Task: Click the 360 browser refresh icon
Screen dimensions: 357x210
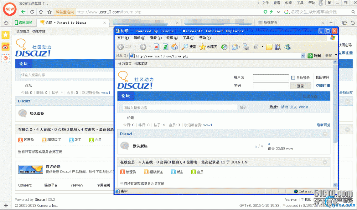Action: [32, 12]
